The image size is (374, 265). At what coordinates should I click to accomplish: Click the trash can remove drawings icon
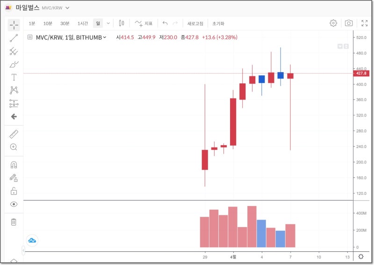[14, 222]
